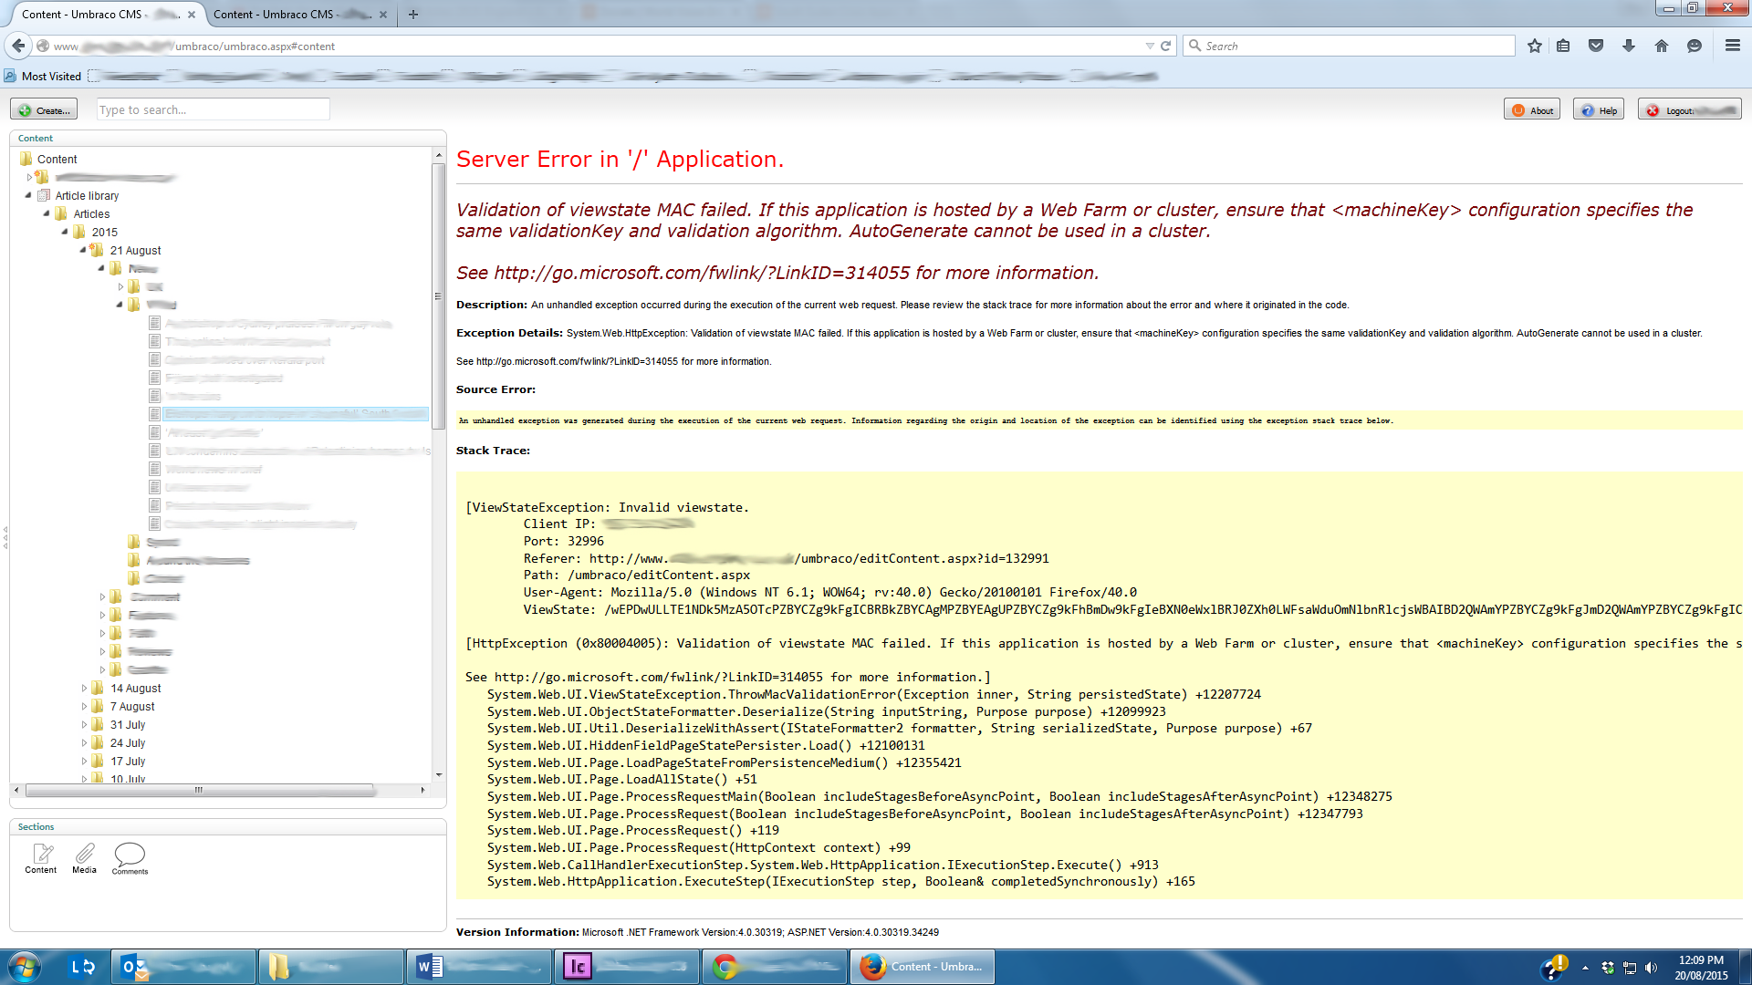This screenshot has height=985, width=1752.
Task: Collapse the 21 August node arrow
Action: coord(83,250)
